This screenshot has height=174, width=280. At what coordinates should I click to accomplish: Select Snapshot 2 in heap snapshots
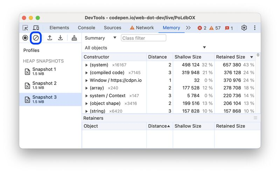pos(50,85)
